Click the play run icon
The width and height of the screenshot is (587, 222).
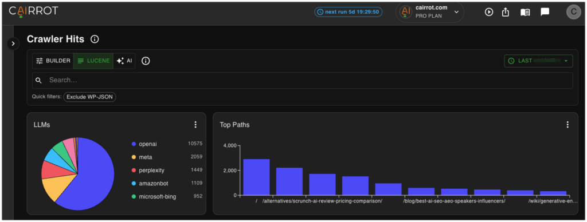tap(488, 12)
